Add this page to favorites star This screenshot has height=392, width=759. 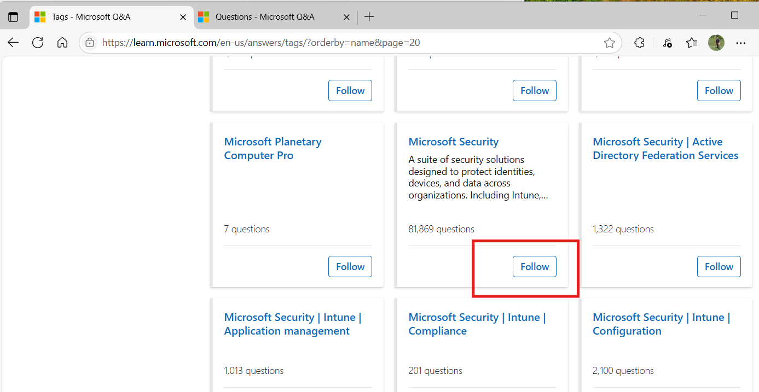pyautogui.click(x=610, y=43)
